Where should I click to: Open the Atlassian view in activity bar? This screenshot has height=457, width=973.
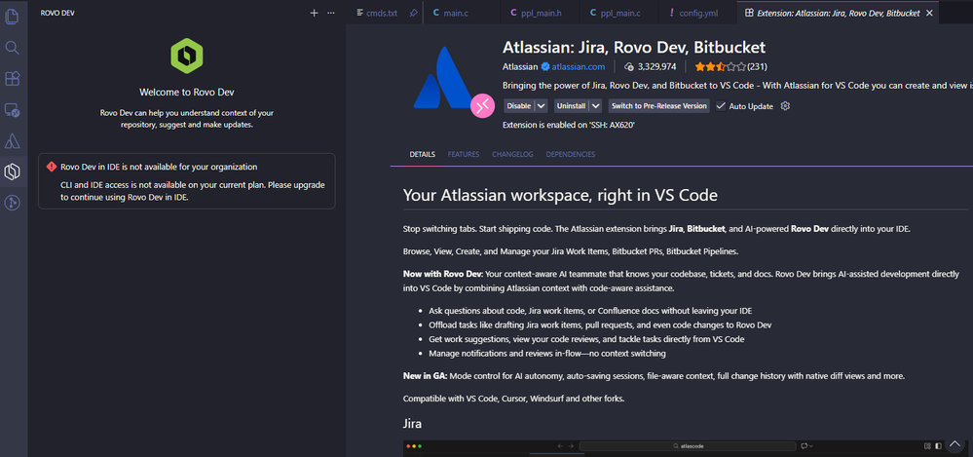tap(12, 141)
